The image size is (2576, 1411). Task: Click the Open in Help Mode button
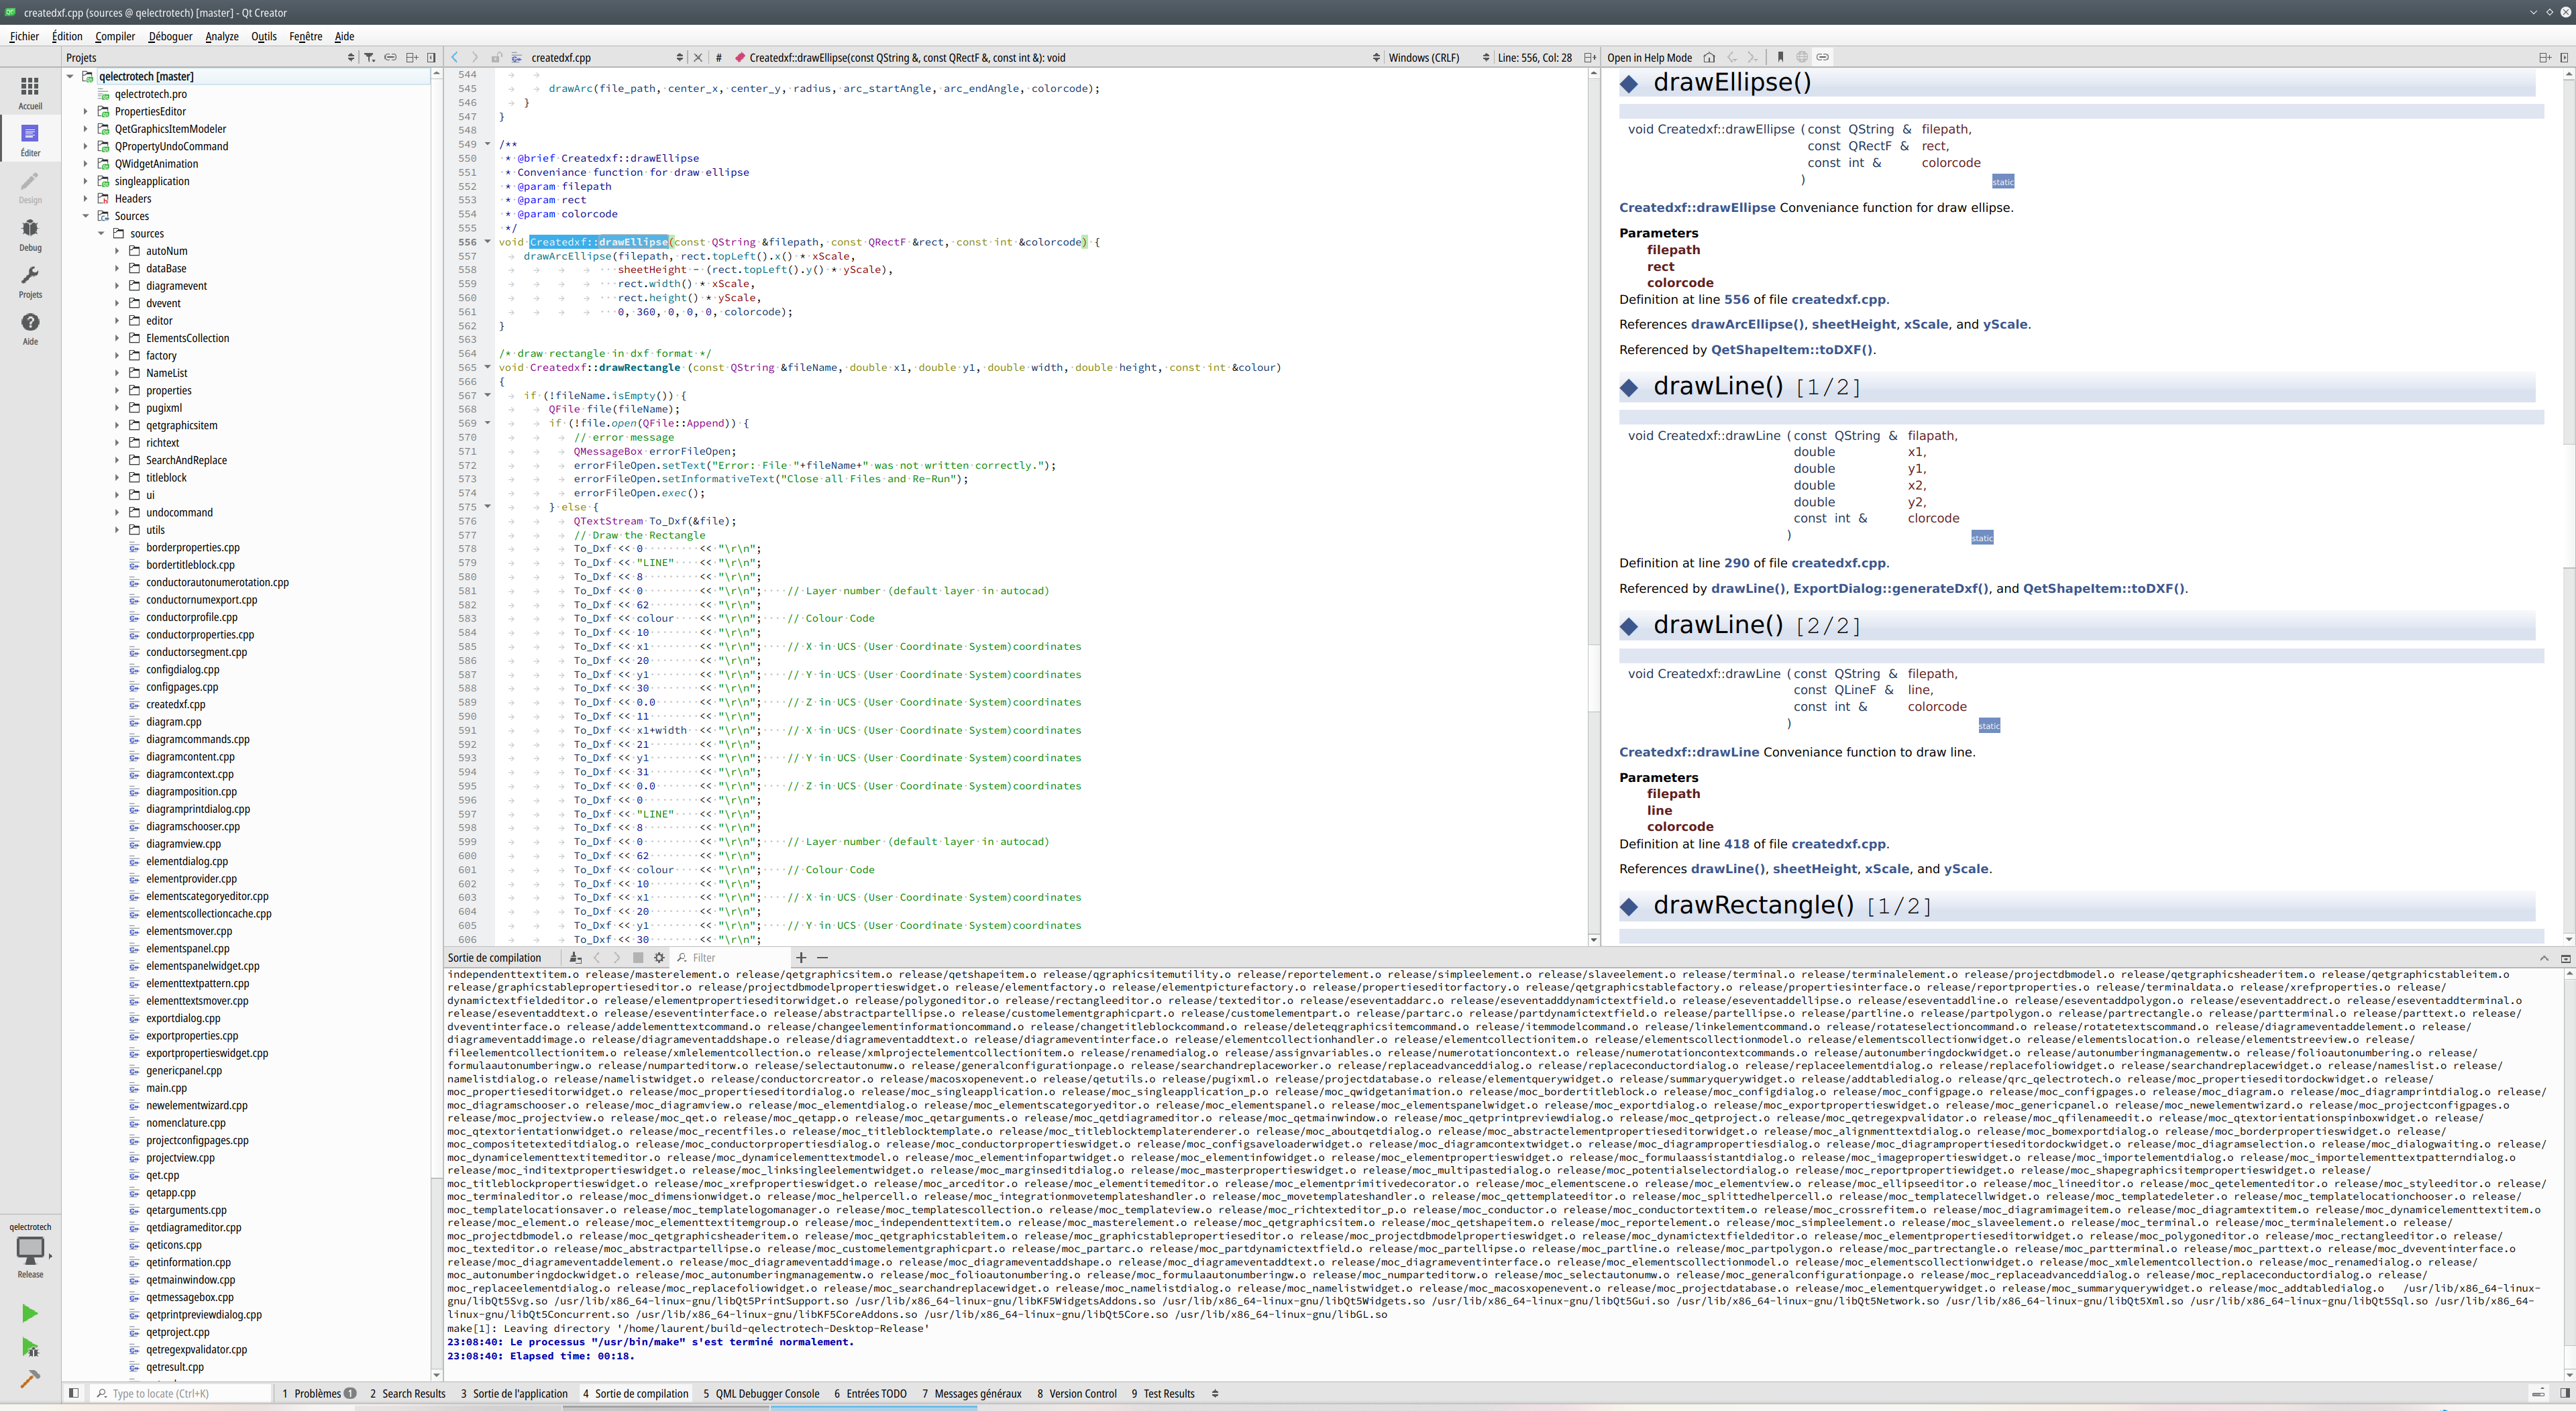(1649, 58)
